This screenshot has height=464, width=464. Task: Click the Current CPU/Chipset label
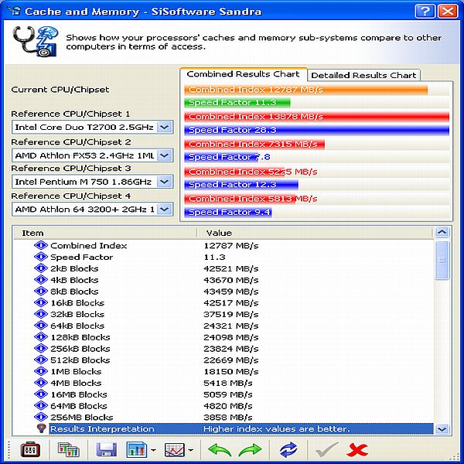point(60,90)
